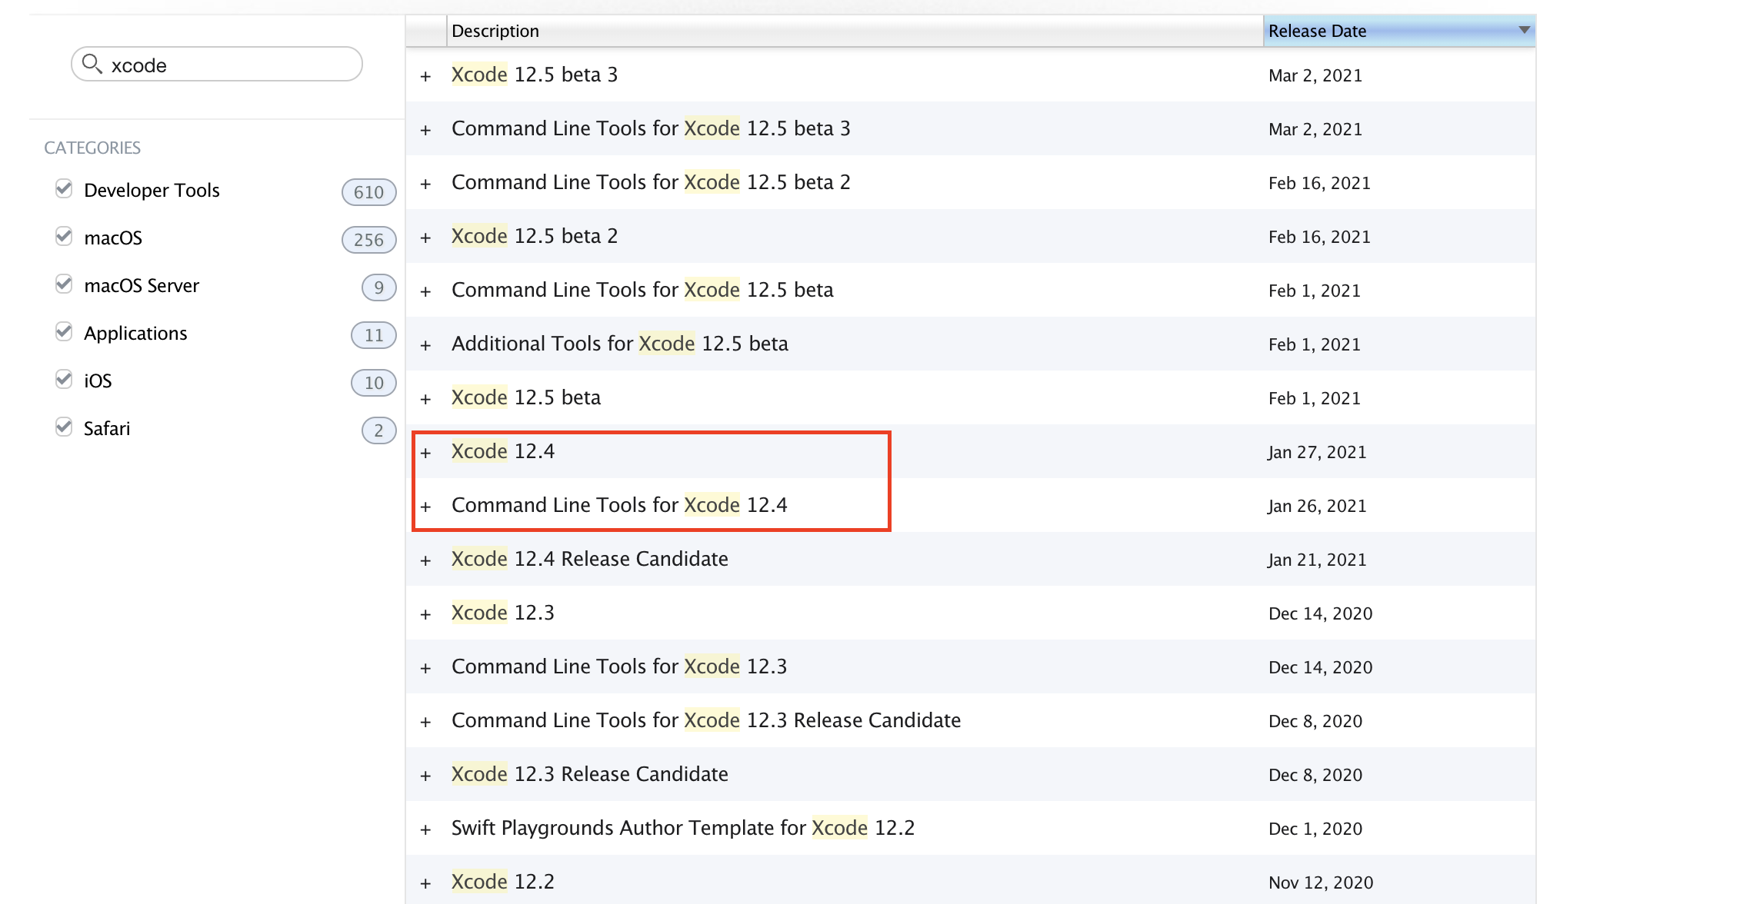Expand Additional Tools for Xcode 12.5 beta
The height and width of the screenshot is (904, 1760).
tap(425, 345)
